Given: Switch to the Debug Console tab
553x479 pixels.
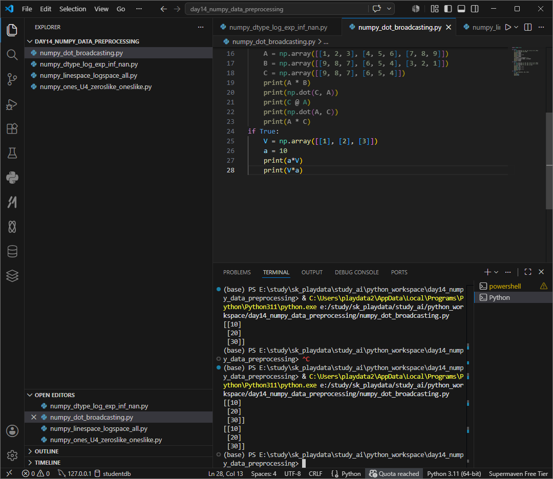Looking at the screenshot, I should coord(356,272).
